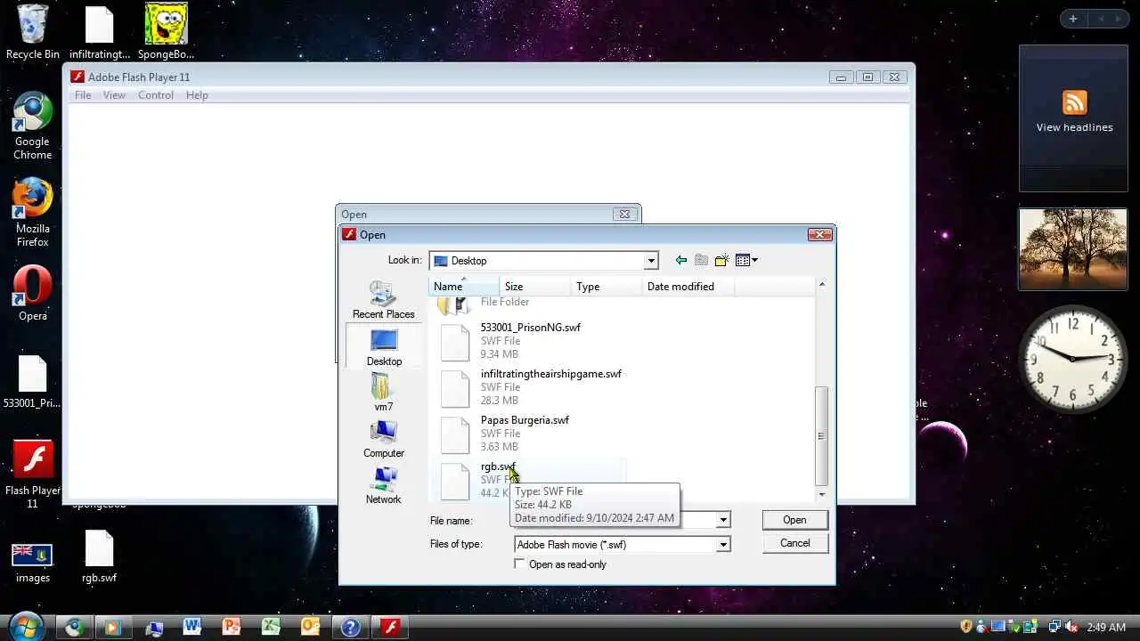The height and width of the screenshot is (641, 1140).
Task: Select the images desktop icon
Action: click(32, 563)
